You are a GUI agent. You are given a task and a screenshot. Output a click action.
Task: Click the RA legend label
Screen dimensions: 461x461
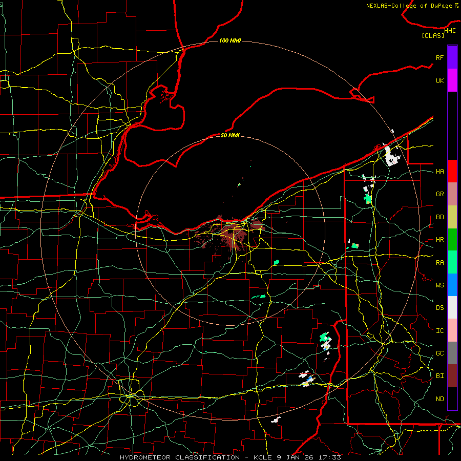[439, 262]
